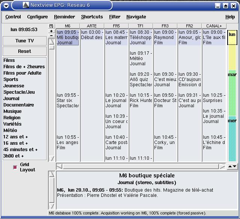This screenshot has height=219, width=240.
Task: Select the 12 ans et + shortcut
Action: (x=24, y=137)
